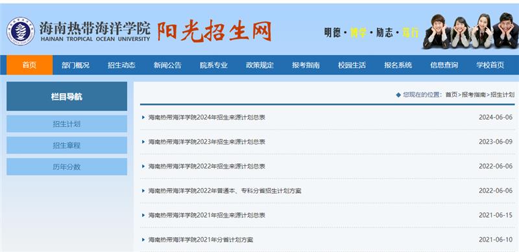519x252 pixels.
Task: Click the 报考指南 breadcrumb link
Action: pyautogui.click(x=474, y=95)
